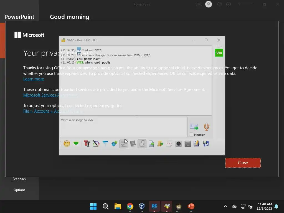Click the frowning feedback face in title bar
The height and width of the screenshot is (213, 284).
[x=229, y=4]
